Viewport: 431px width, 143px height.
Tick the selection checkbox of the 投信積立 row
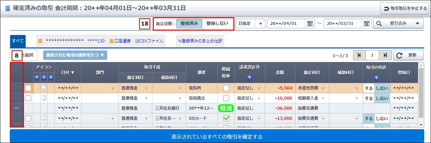point(28,98)
